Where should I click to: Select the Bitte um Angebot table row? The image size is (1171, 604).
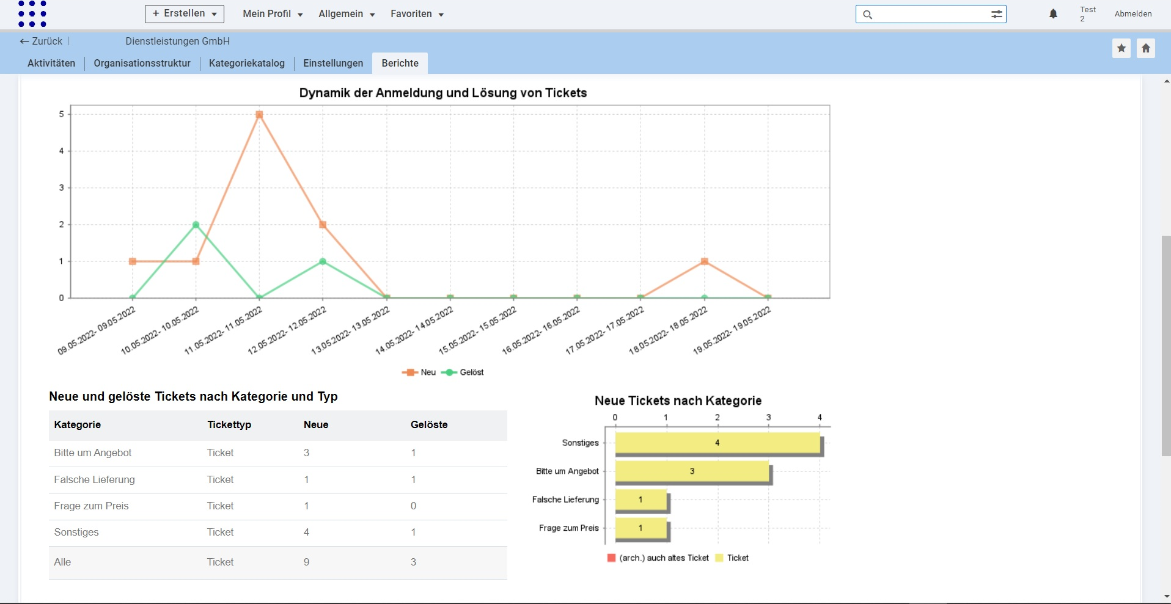coord(278,453)
